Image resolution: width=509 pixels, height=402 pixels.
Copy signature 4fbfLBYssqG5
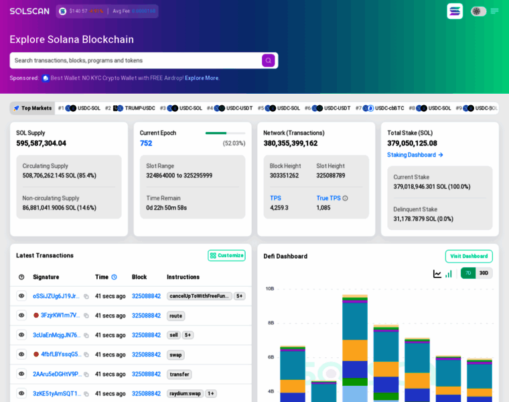pos(86,355)
